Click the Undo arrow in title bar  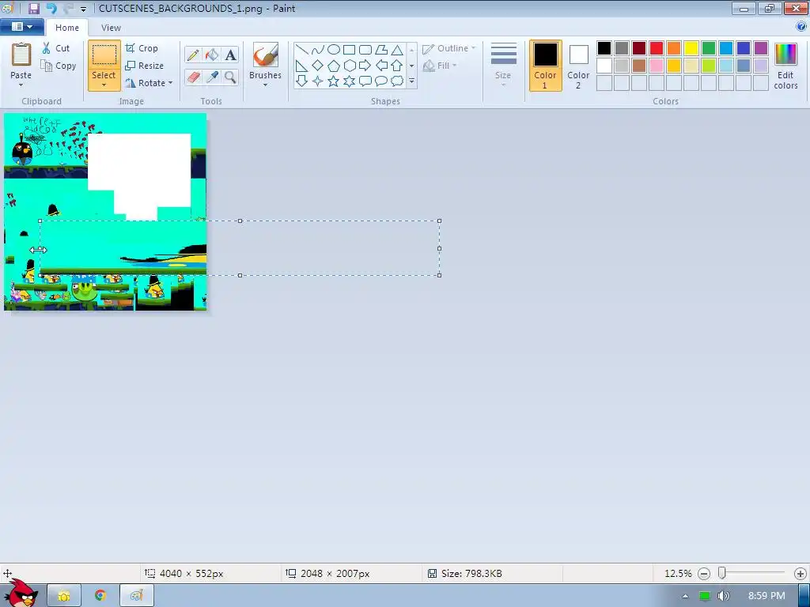[x=51, y=8]
